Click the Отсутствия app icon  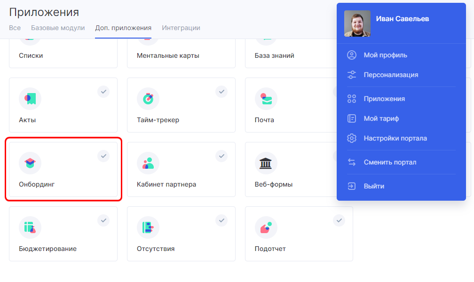tap(148, 227)
